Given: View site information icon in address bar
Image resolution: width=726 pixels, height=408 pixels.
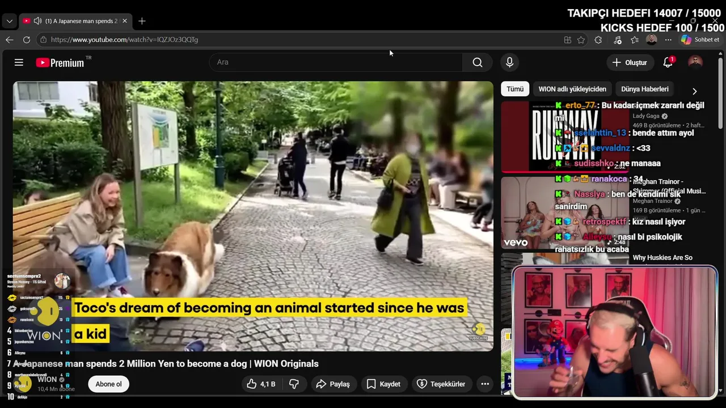Looking at the screenshot, I should click(43, 40).
